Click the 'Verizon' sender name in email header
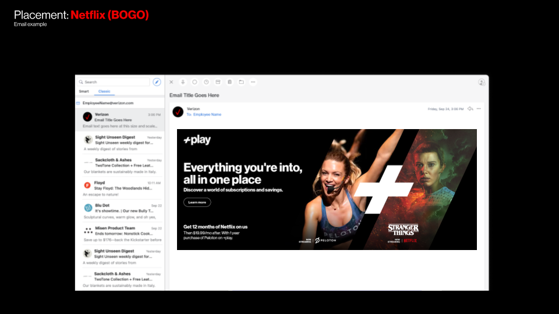This screenshot has width=559, height=314. 193,109
